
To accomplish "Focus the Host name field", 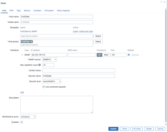I will coord(57,17).
